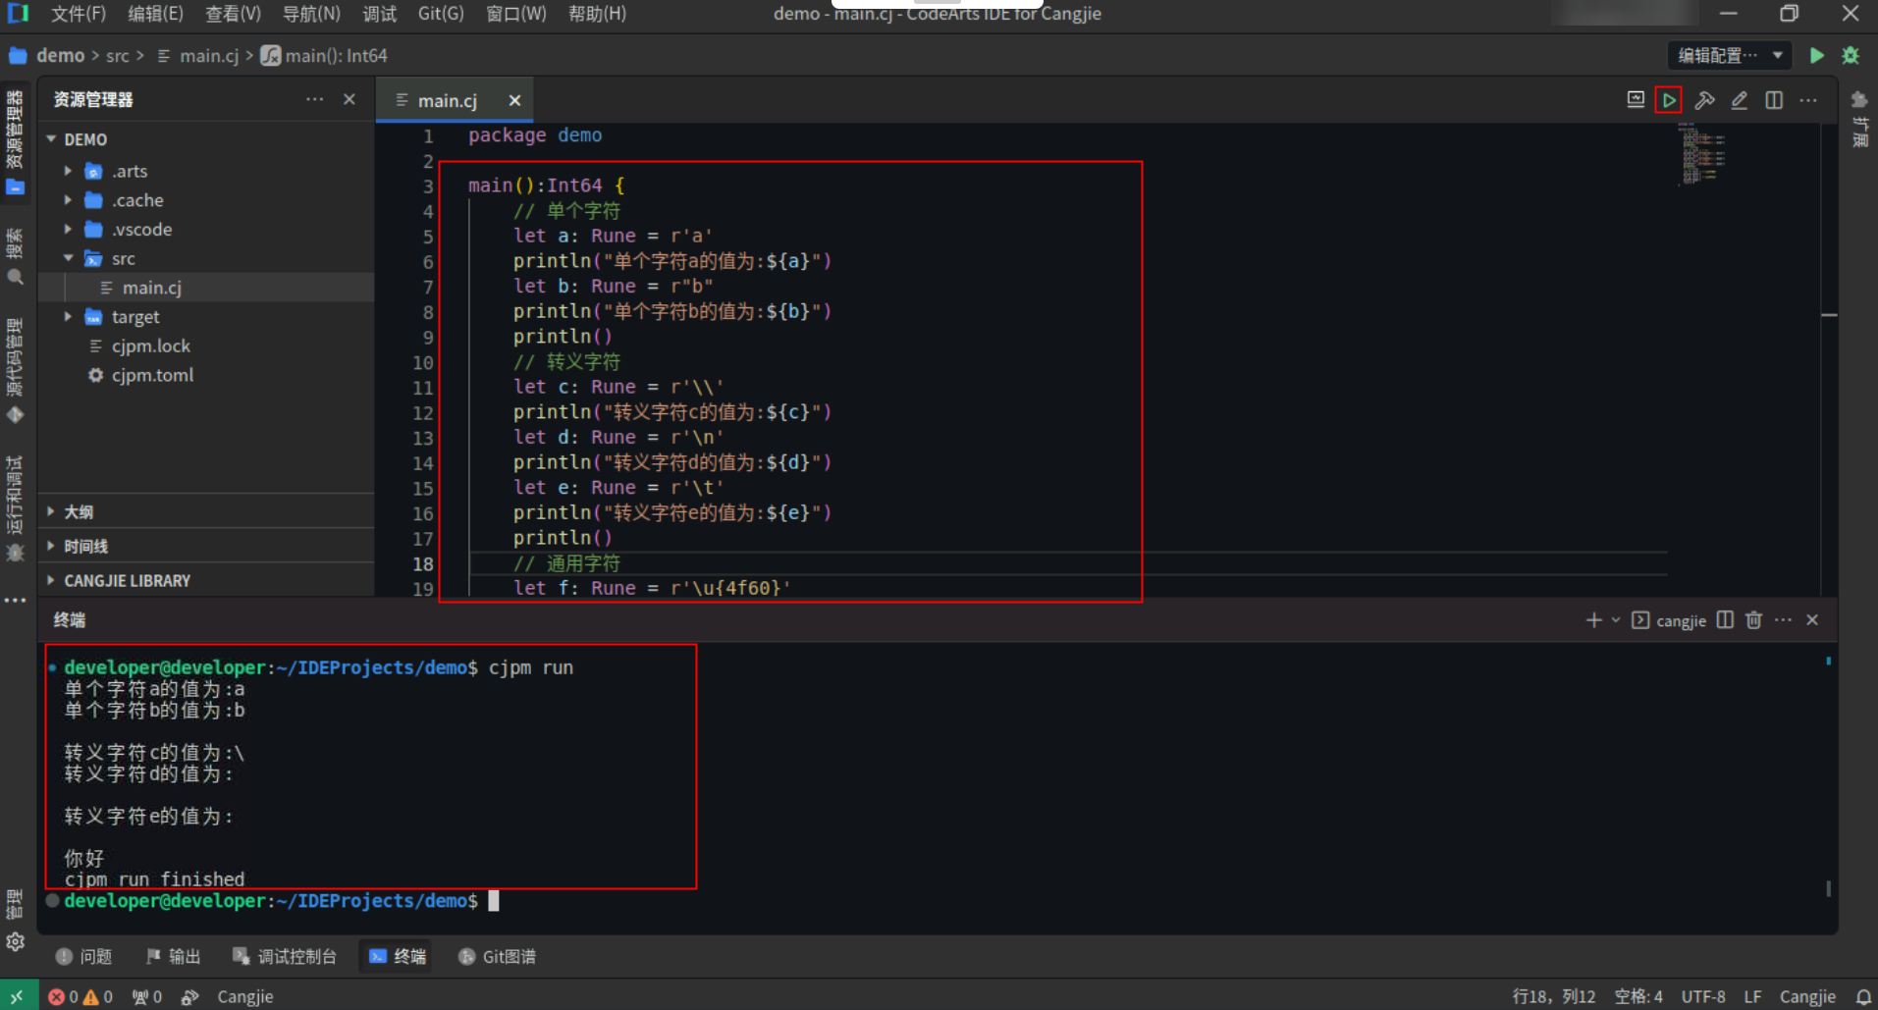Open the preview icon in editor toolbar

(x=1636, y=100)
